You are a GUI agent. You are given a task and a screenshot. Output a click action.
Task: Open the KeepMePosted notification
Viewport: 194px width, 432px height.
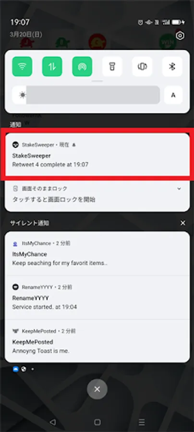tap(97, 341)
